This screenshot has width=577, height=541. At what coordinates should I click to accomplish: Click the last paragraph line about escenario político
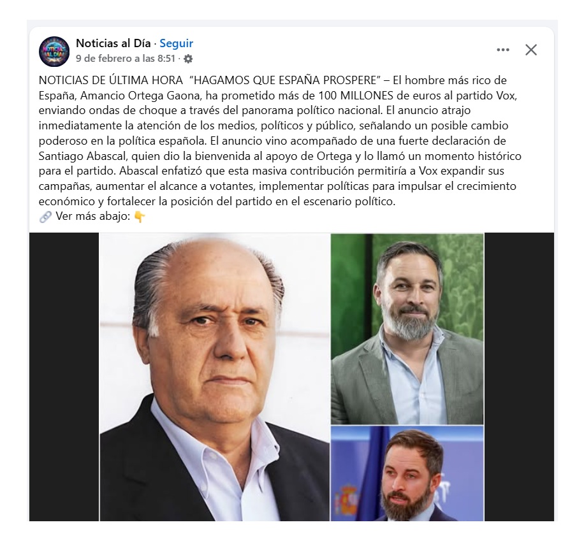(x=217, y=201)
